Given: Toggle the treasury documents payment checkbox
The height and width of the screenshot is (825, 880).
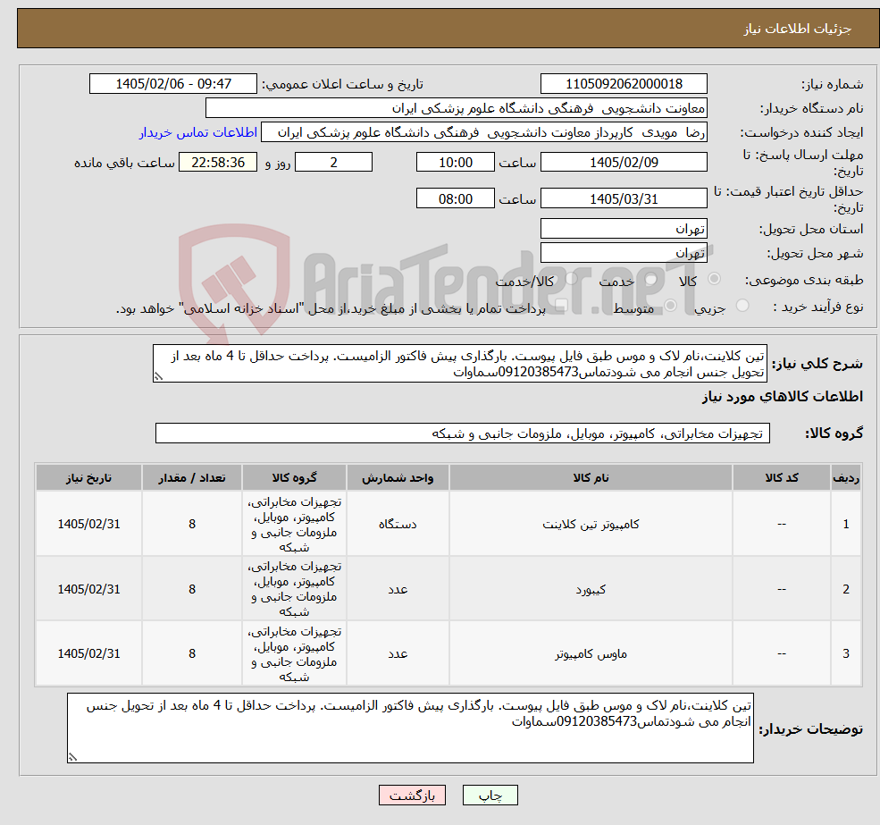Looking at the screenshot, I should pyautogui.click(x=562, y=306).
